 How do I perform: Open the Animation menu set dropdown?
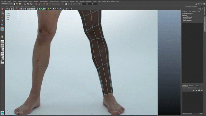click(6, 4)
